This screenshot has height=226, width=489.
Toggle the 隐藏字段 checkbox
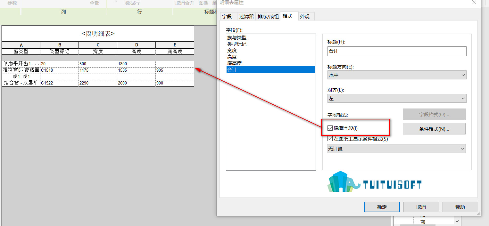(330, 128)
